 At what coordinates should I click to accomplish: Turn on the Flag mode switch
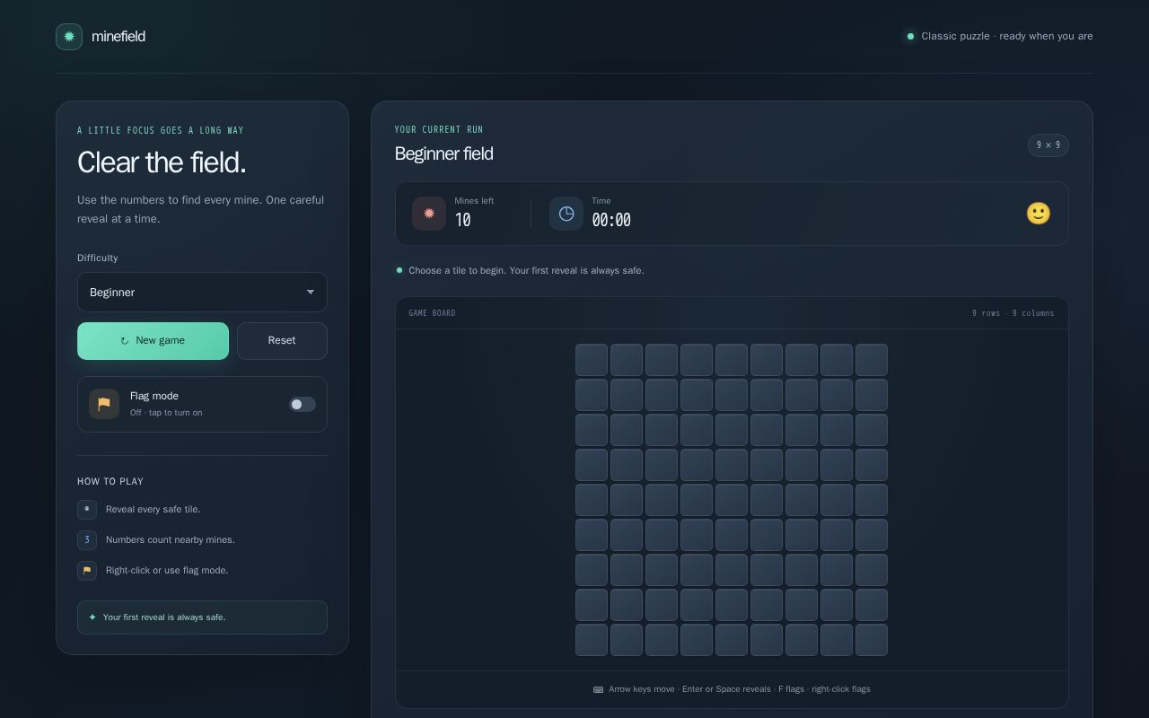pos(303,405)
